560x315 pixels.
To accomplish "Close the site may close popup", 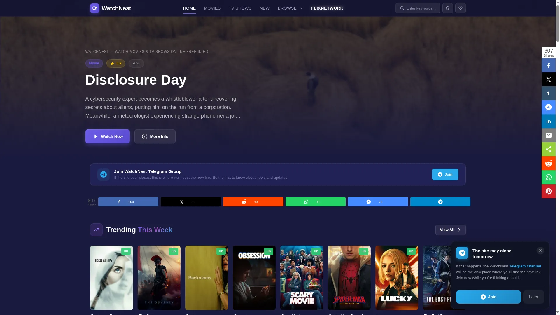I will pyautogui.click(x=540, y=251).
